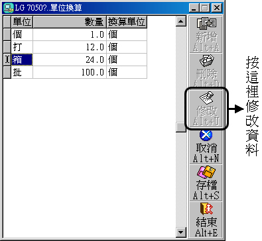Click the 換算單位 cell in the 箱 row
The width and height of the screenshot is (262, 241).
click(127, 60)
